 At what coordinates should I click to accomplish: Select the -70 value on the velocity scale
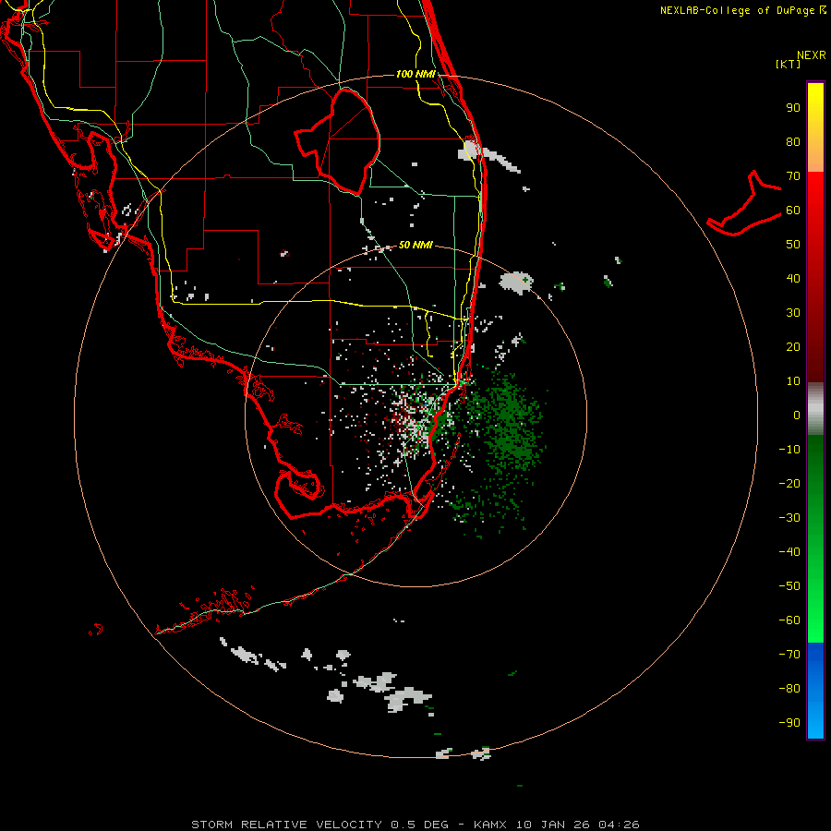click(789, 655)
